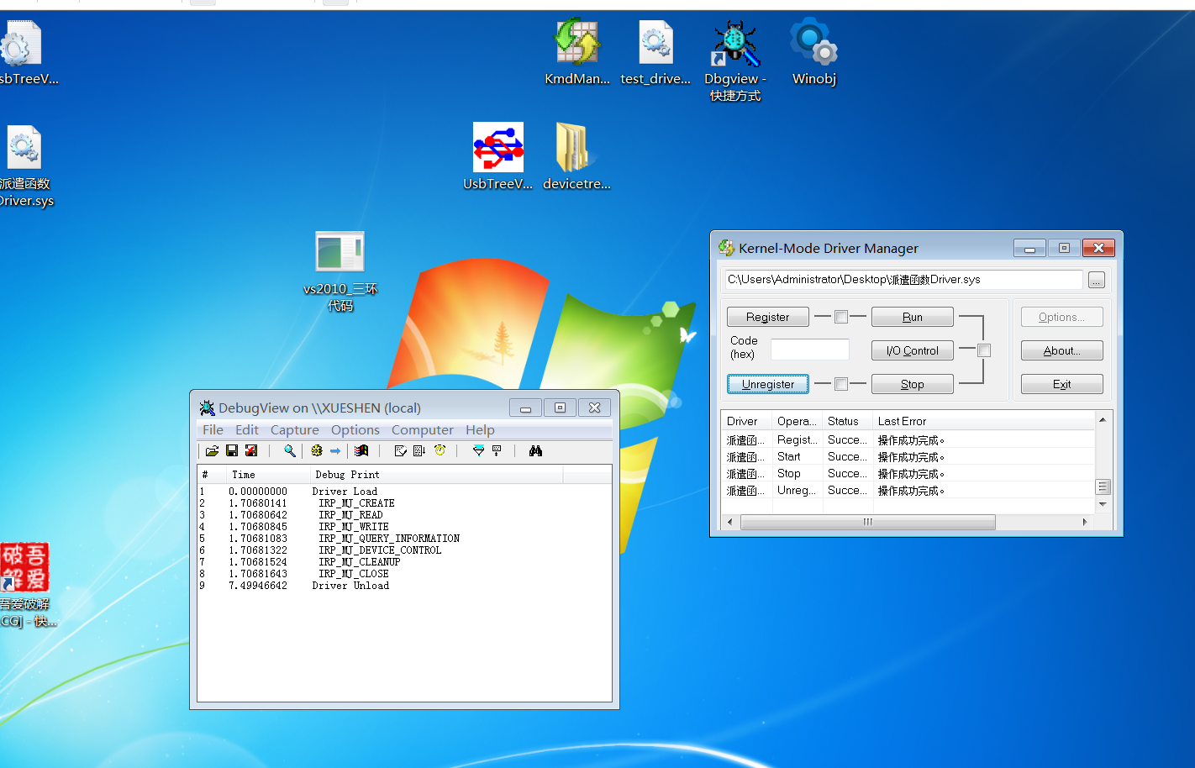Click the horizontal scrollbar in Driver Manager list
Screen dimensions: 1195x768
[868, 522]
